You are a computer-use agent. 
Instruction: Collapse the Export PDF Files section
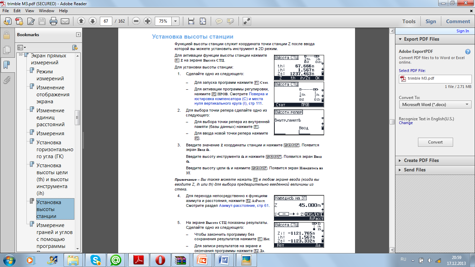tap(400, 39)
